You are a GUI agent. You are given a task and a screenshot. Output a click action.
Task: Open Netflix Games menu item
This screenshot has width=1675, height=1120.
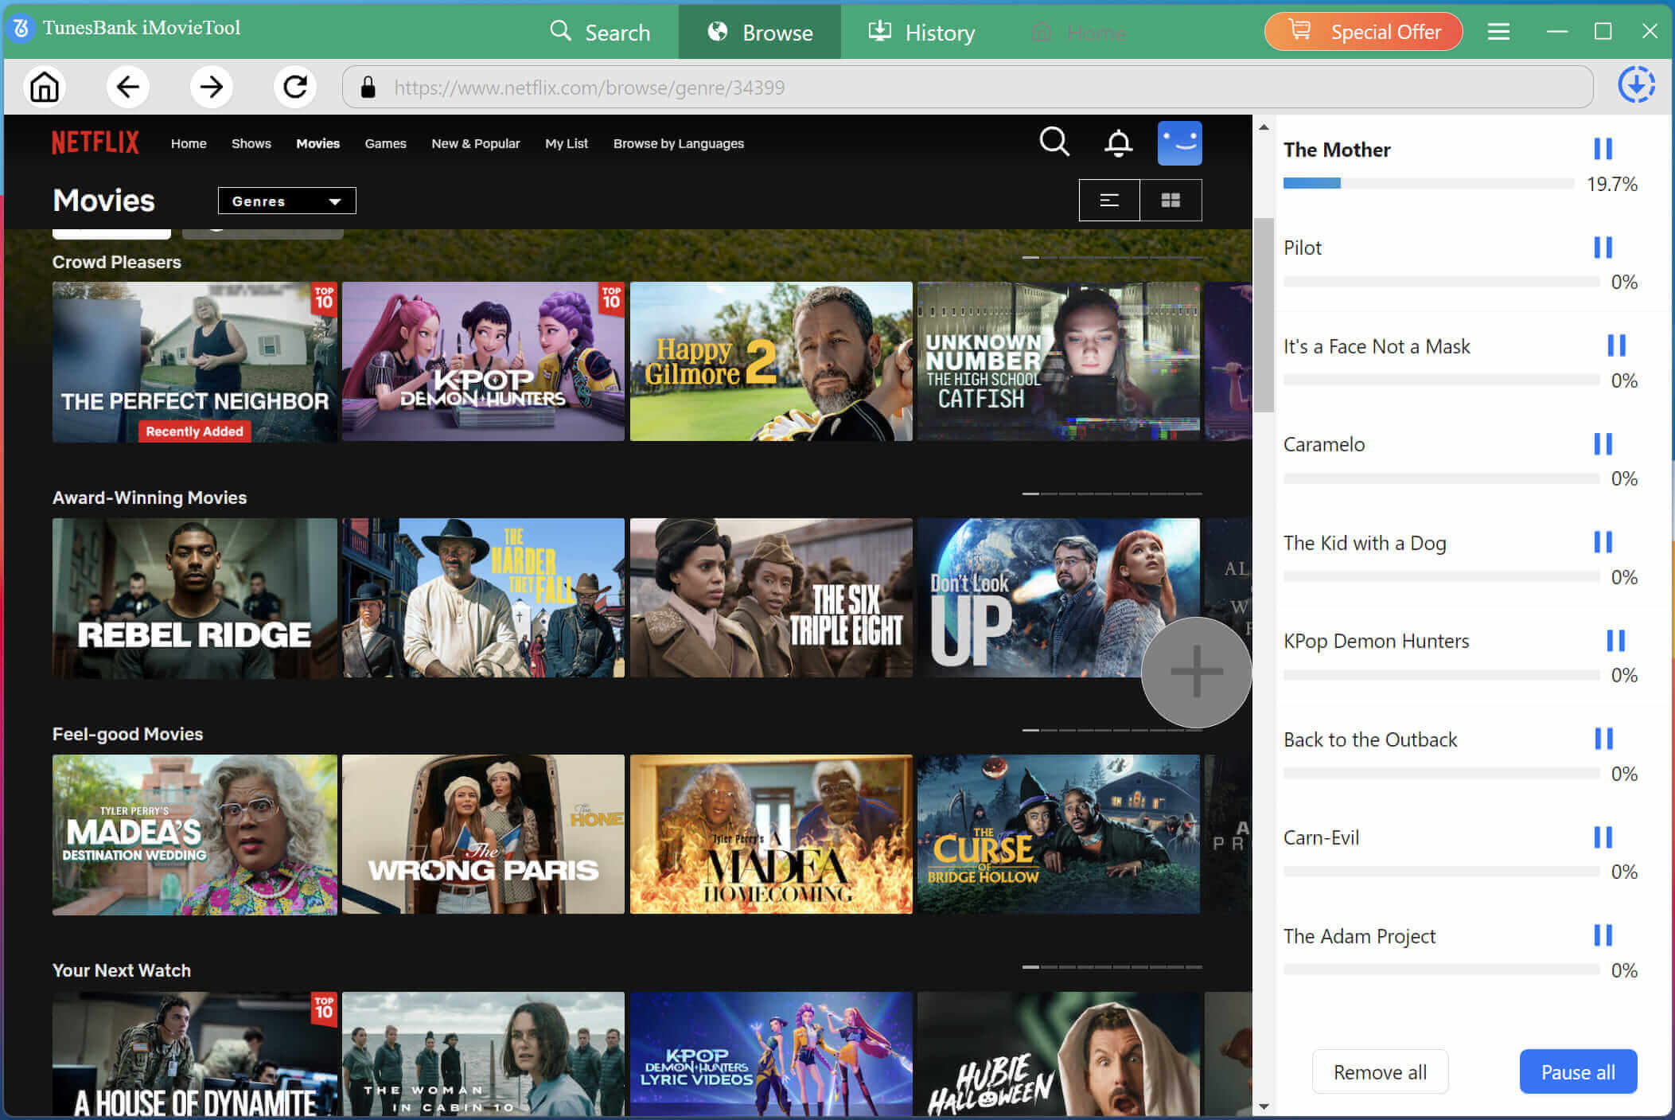(385, 143)
